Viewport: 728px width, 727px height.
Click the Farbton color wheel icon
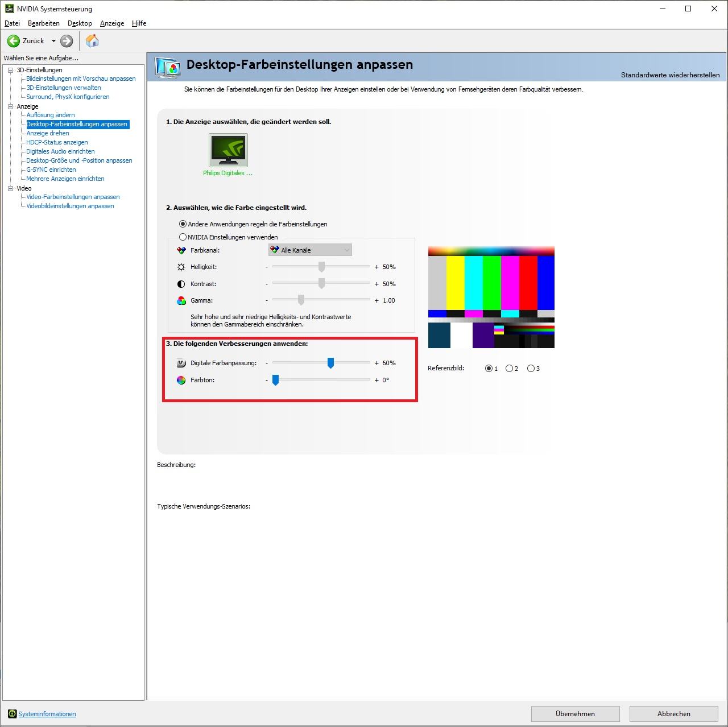tap(181, 380)
